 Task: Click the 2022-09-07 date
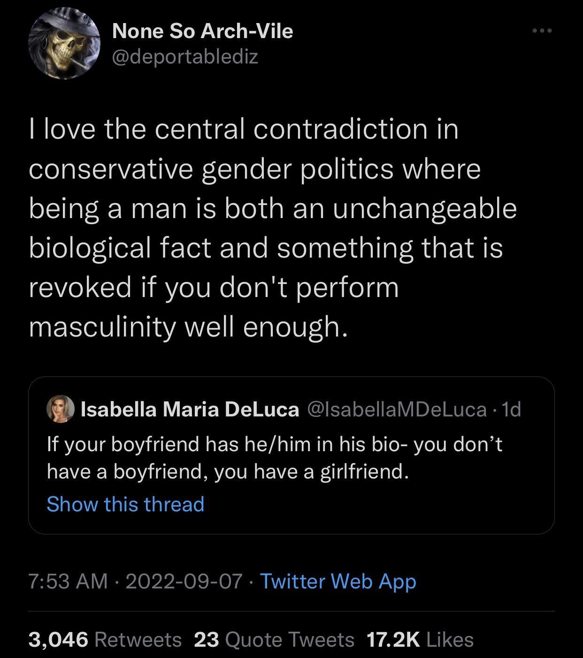pyautogui.click(x=184, y=581)
